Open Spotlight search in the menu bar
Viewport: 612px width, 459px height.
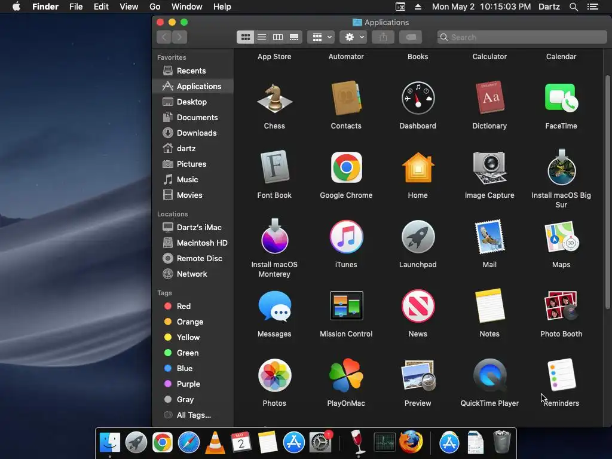tap(573, 7)
